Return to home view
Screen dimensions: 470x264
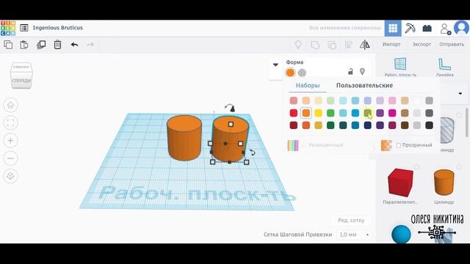click(x=10, y=105)
